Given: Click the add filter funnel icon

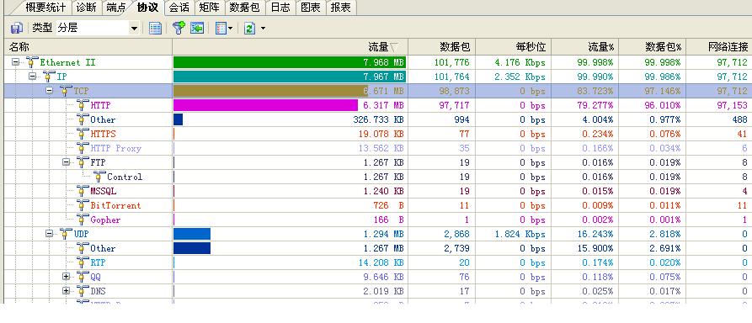Looking at the screenshot, I should pos(179,29).
